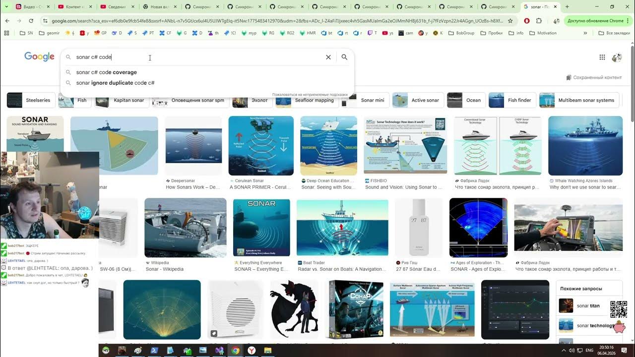Filter images by Multibeam sonar systems chip
This screenshot has width=635, height=357.
click(x=579, y=100)
